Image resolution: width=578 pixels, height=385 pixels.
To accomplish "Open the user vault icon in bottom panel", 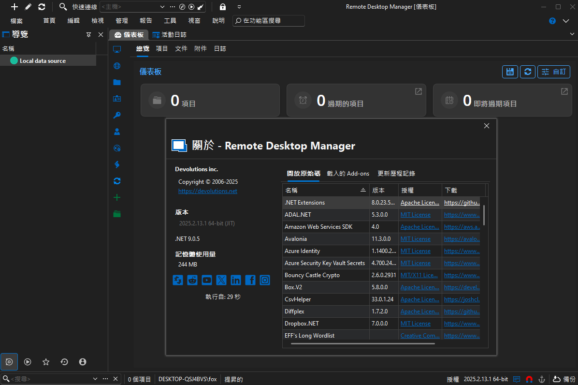I will click(x=83, y=362).
